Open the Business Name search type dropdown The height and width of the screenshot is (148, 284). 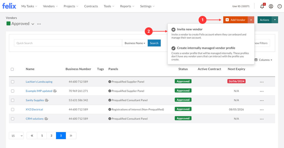pyautogui.click(x=135, y=43)
